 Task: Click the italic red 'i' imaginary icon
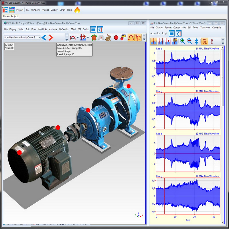pyautogui.click(x=212, y=41)
